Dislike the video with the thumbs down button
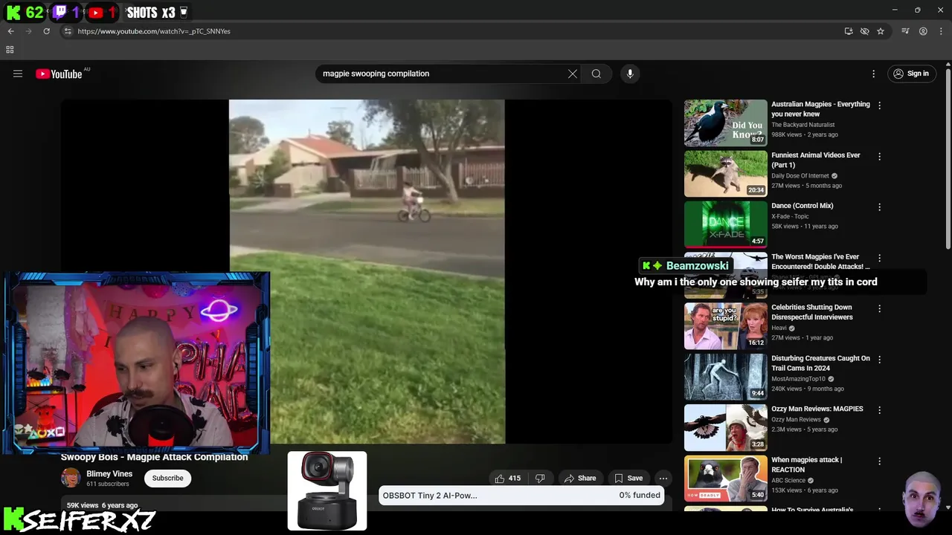Image resolution: width=952 pixels, height=535 pixels. click(x=541, y=478)
